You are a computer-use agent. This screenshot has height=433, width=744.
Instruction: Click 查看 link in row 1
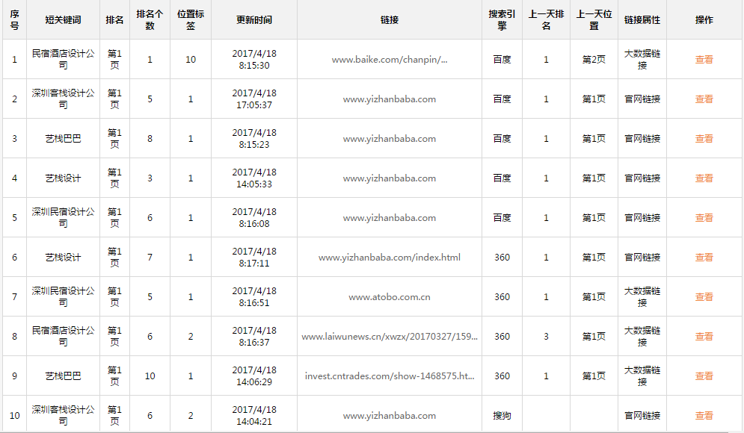[x=704, y=60]
